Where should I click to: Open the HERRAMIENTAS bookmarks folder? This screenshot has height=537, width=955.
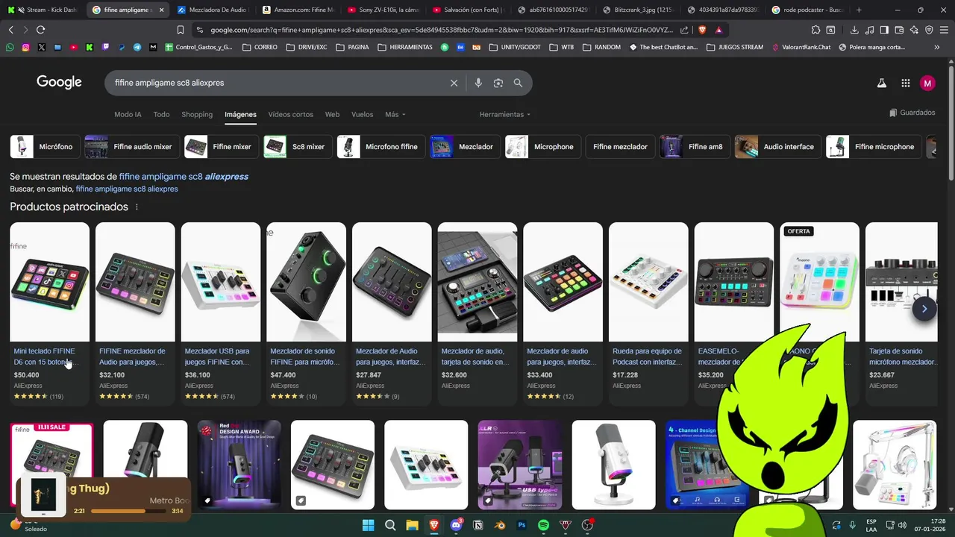pos(404,47)
